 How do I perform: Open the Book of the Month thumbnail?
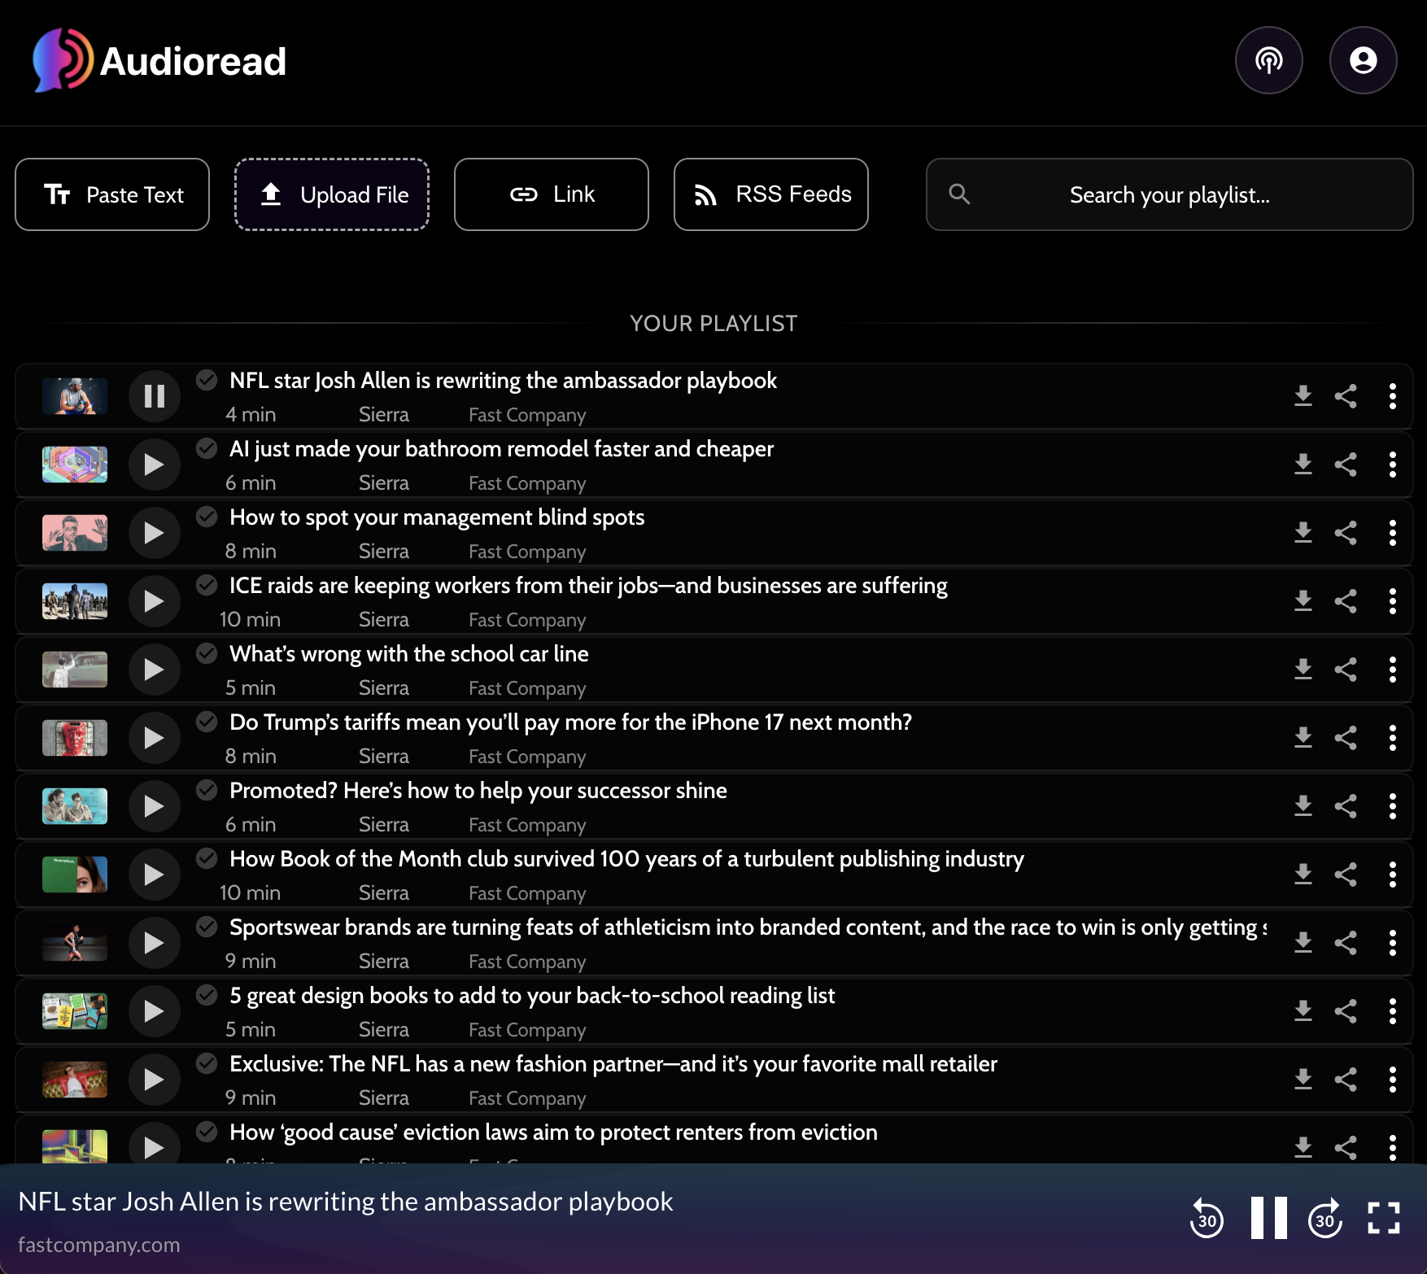[x=75, y=875]
